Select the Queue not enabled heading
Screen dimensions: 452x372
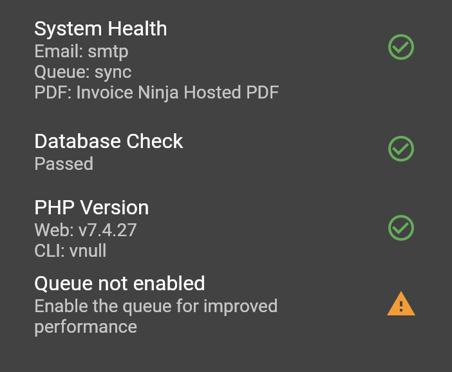click(x=120, y=284)
